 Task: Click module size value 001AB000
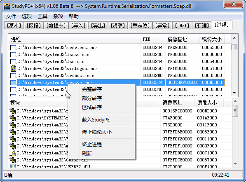[207, 118]
